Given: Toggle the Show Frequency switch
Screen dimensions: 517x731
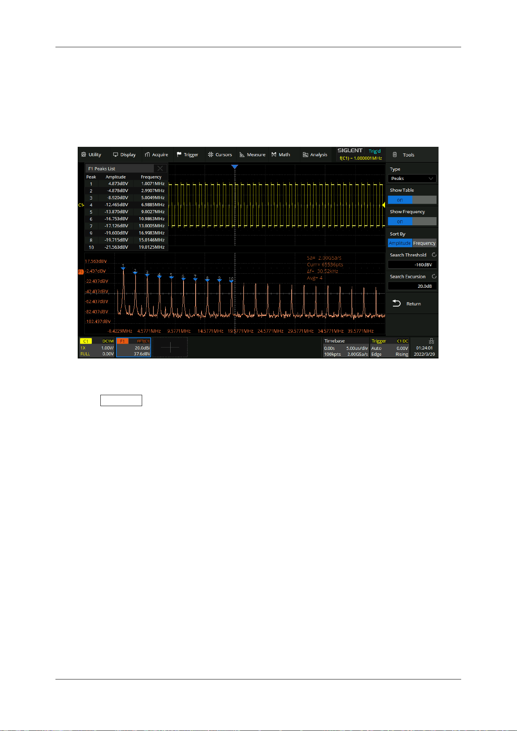Looking at the screenshot, I should 412,221.
